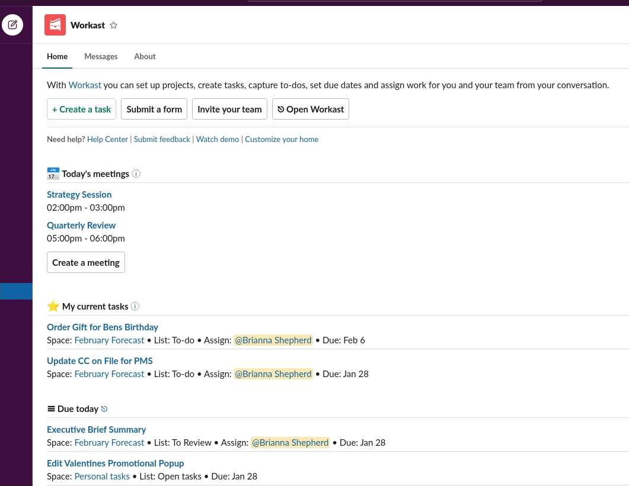The height and width of the screenshot is (486, 629).
Task: Click the list icon beside Due today
Action: pos(51,409)
